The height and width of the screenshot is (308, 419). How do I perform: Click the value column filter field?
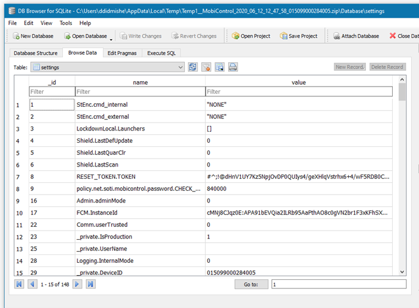pyautogui.click(x=298, y=92)
